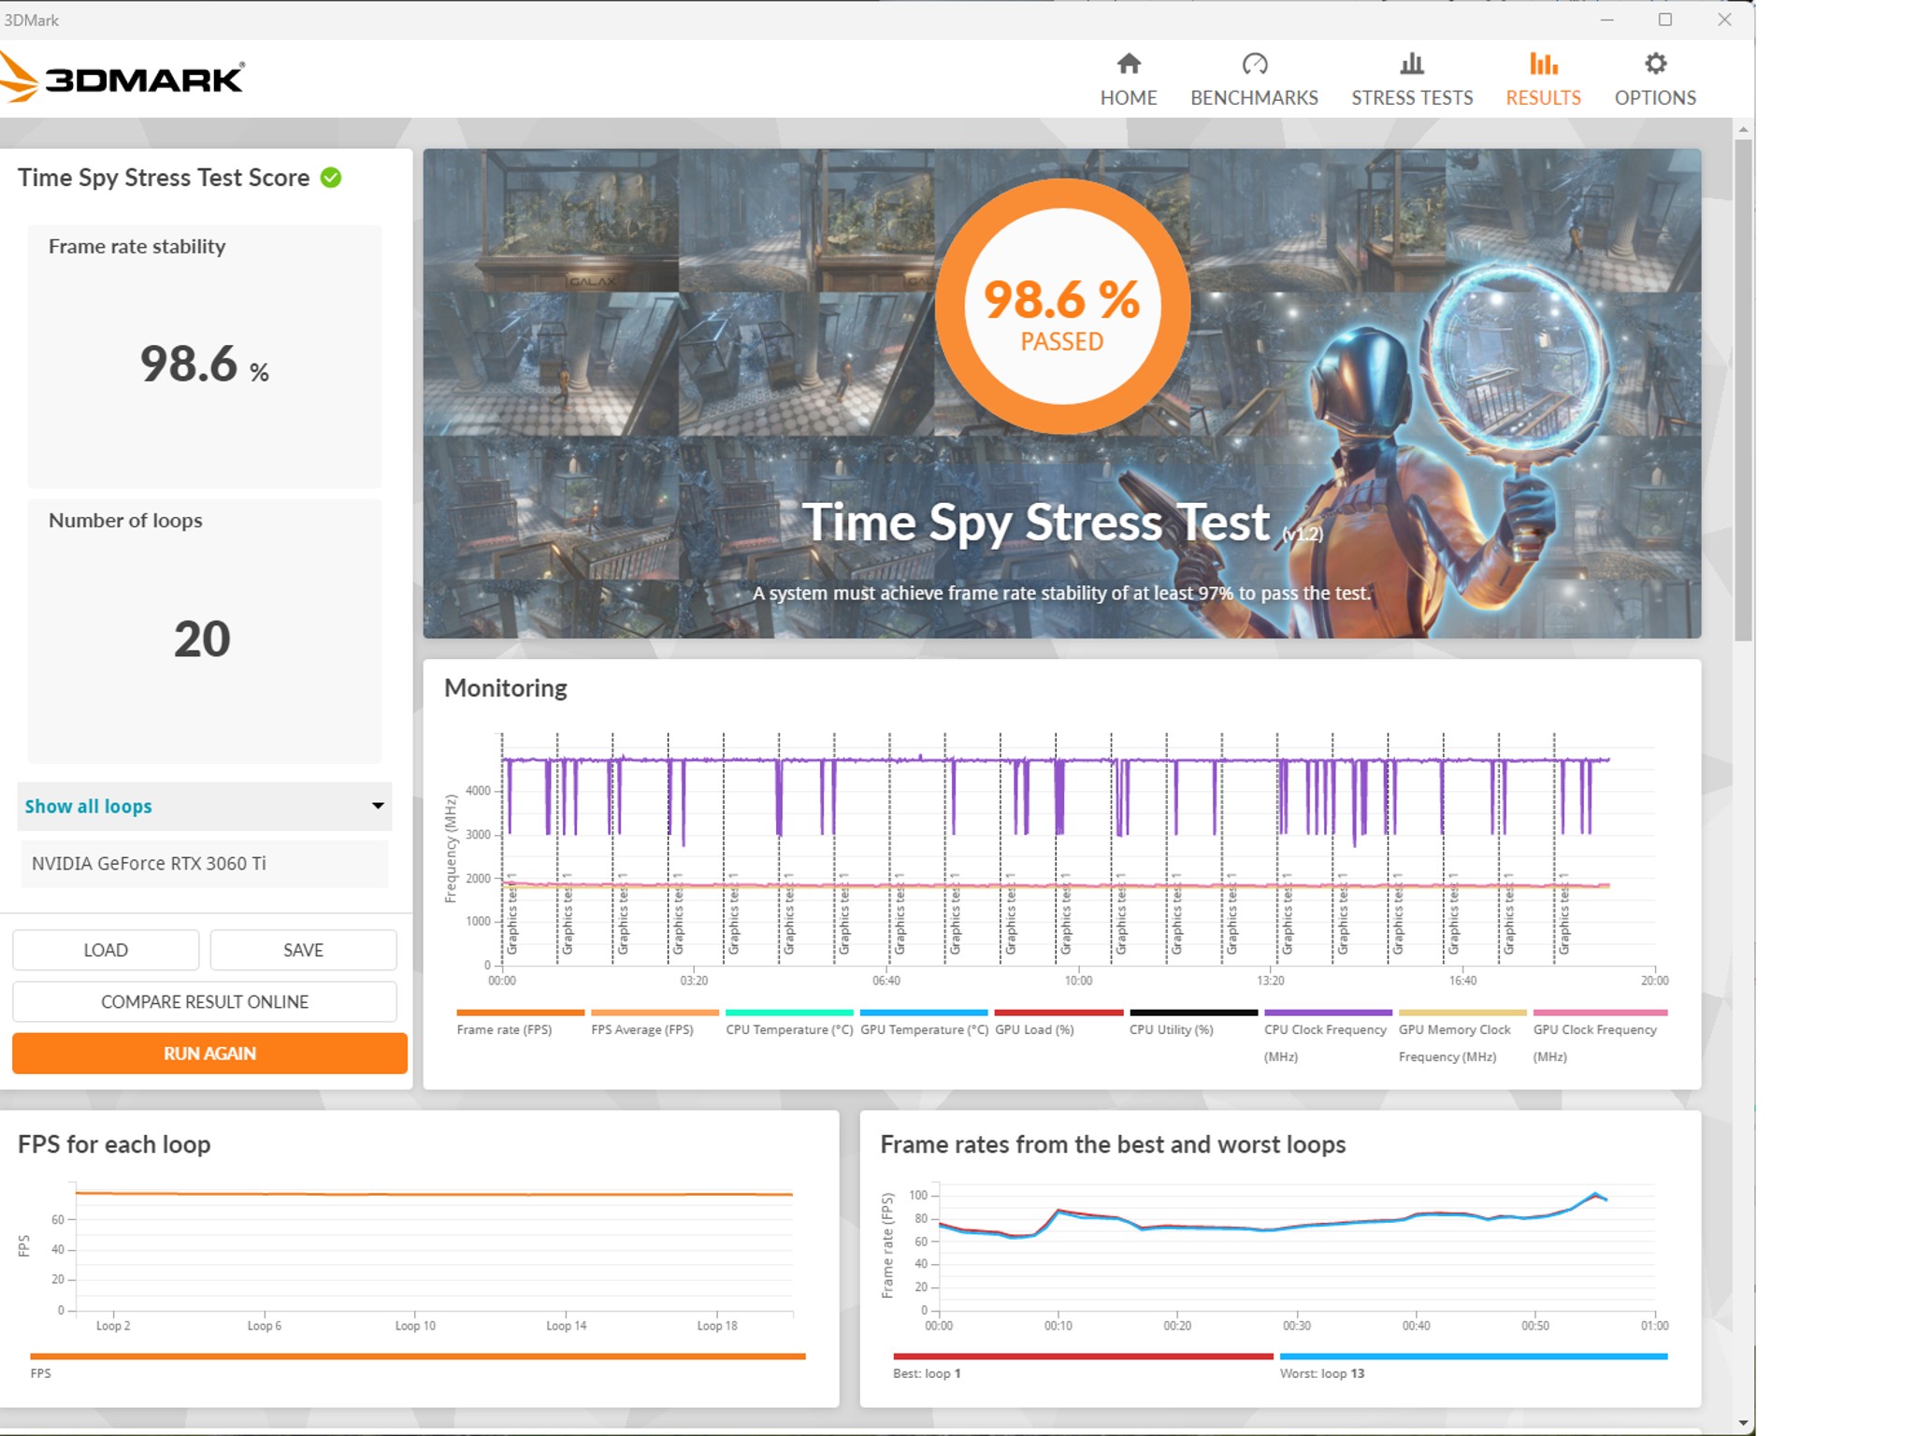The height and width of the screenshot is (1436, 1915).
Task: Click COMPARE RESULT ONLINE
Action: coord(204,1002)
